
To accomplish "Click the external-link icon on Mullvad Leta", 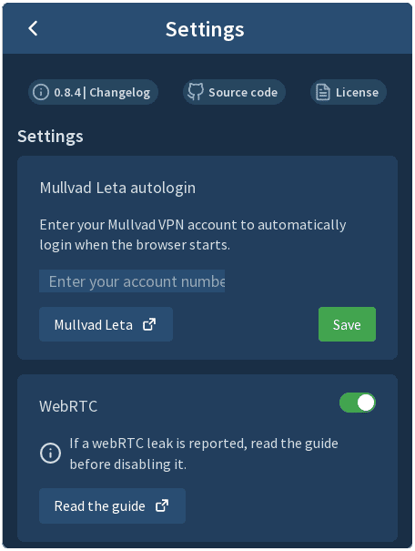I will [x=149, y=324].
